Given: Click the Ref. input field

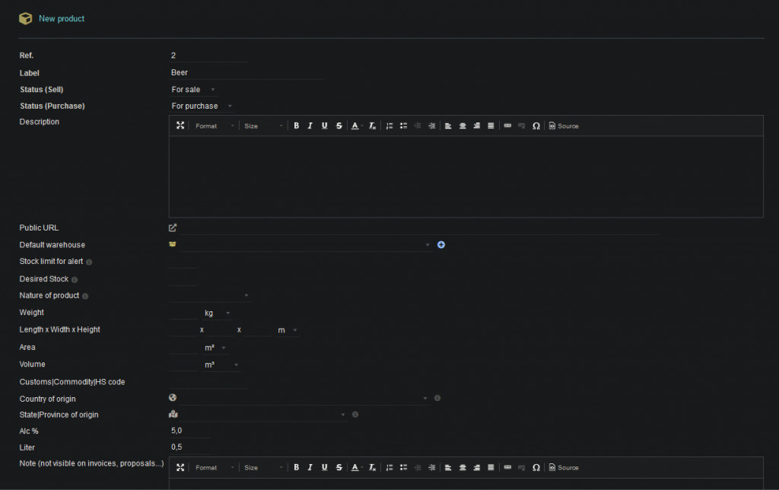Looking at the screenshot, I should (x=208, y=56).
